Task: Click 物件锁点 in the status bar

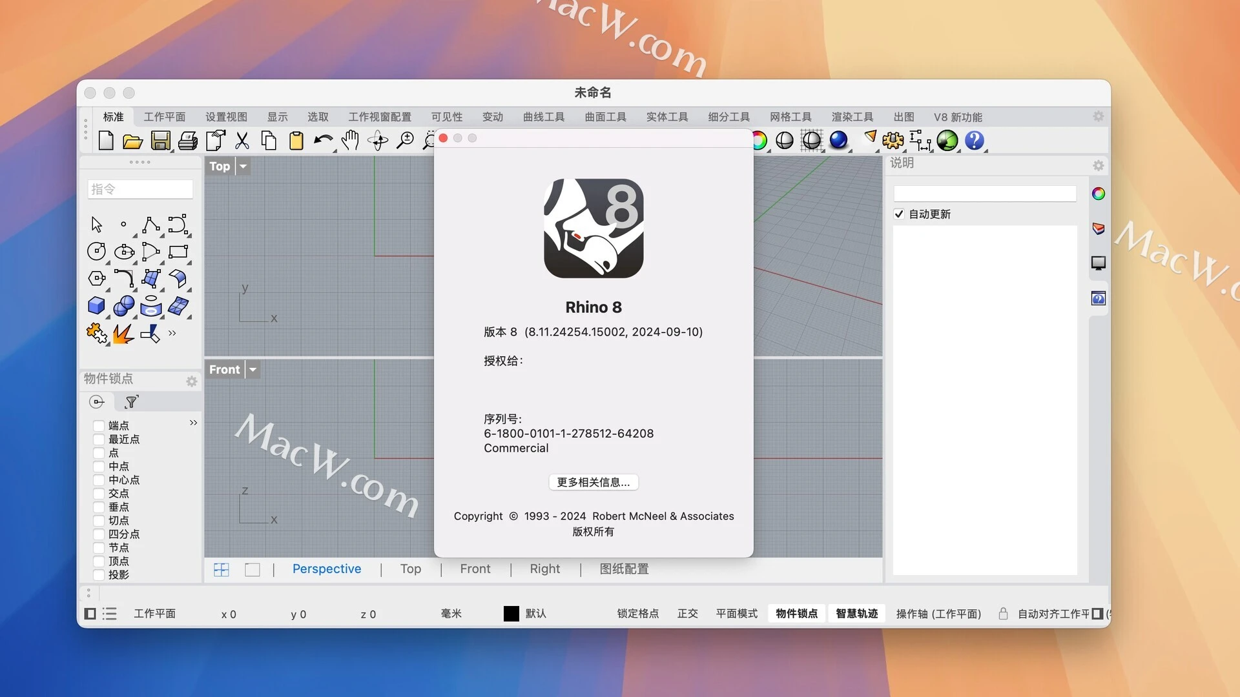Action: pyautogui.click(x=797, y=614)
